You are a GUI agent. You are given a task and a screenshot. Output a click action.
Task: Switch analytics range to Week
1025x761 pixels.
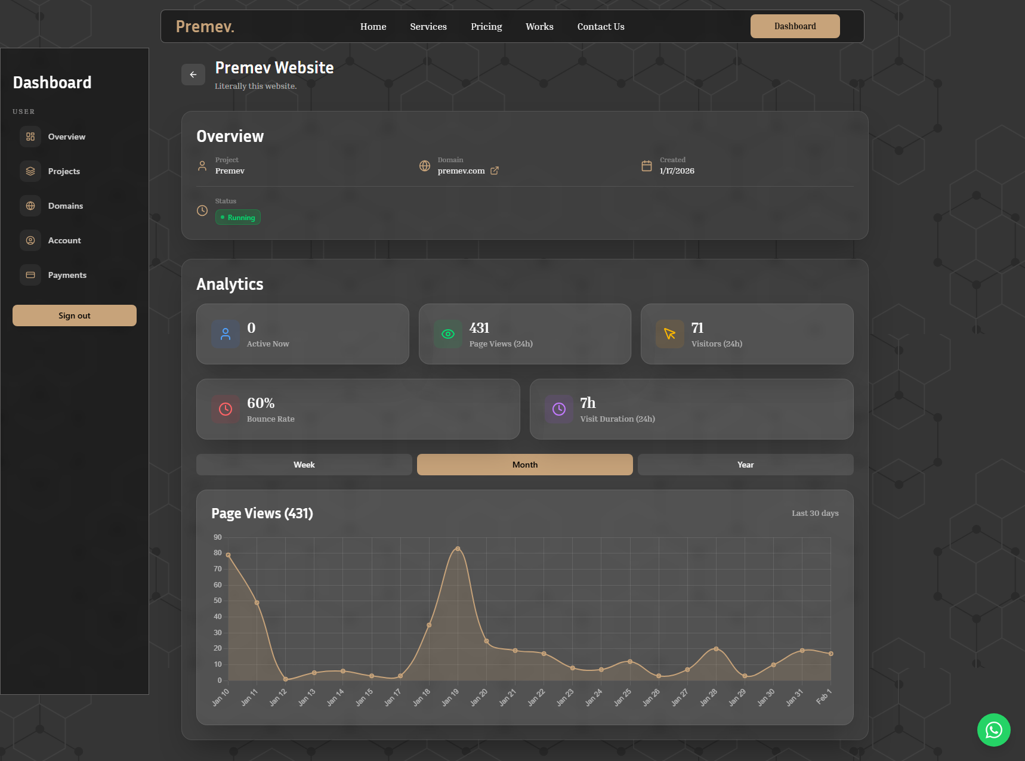tap(304, 465)
